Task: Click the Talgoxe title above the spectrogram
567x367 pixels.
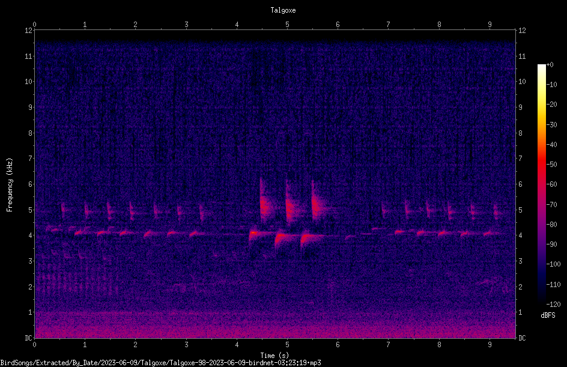Action: coord(283,10)
